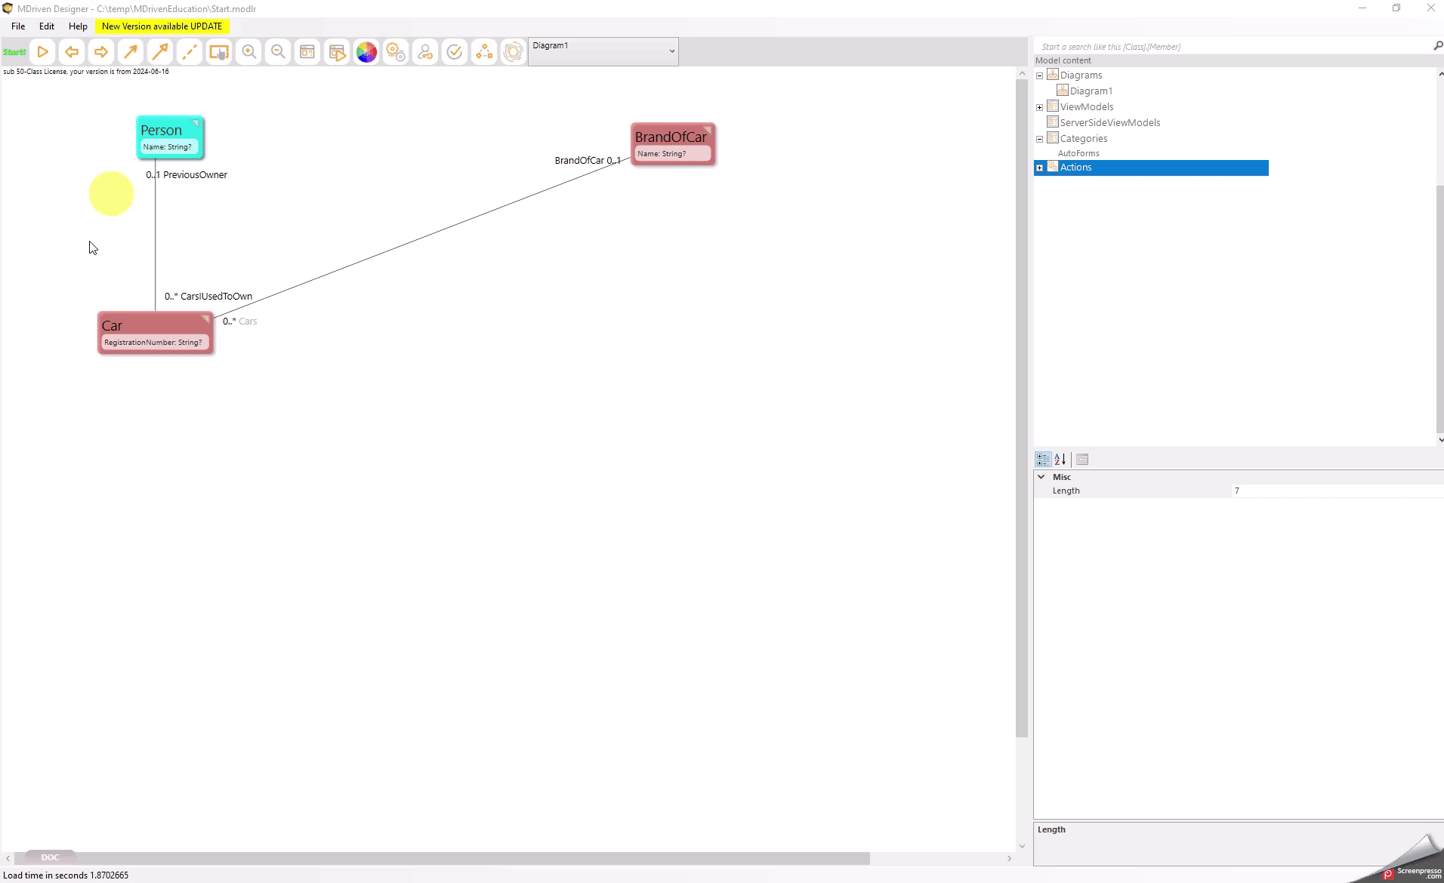Open the Edit menu

click(47, 26)
